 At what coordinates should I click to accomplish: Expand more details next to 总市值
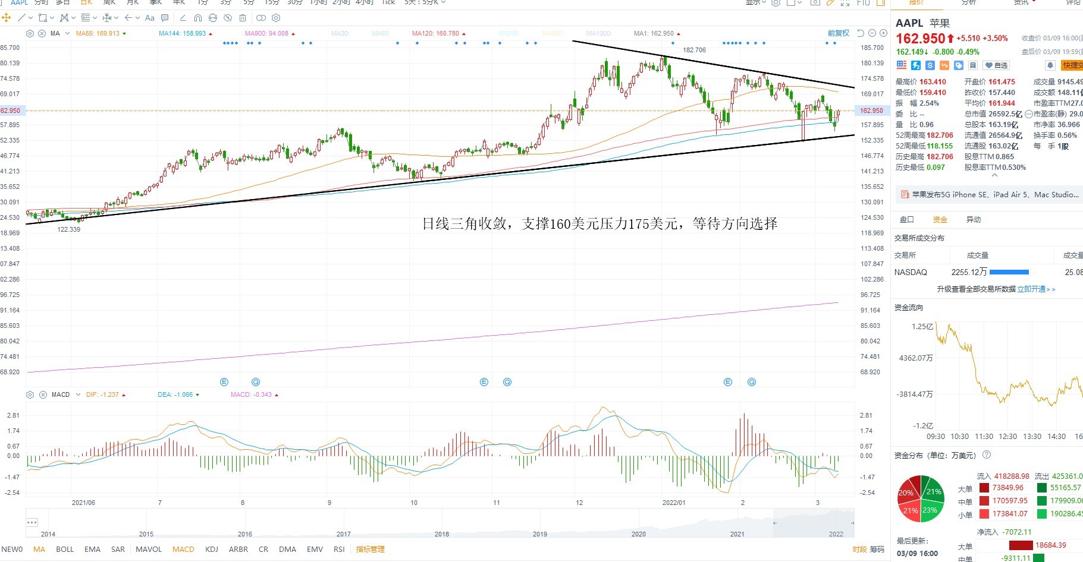[x=1029, y=114]
